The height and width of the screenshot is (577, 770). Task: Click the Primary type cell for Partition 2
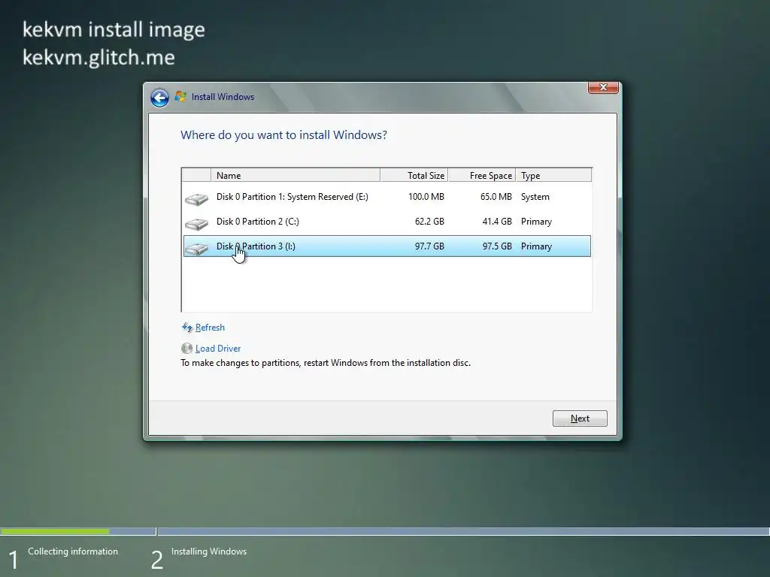[x=536, y=222]
